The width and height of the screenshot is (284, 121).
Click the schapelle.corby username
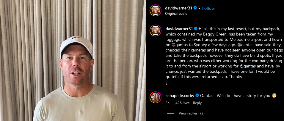(x=180, y=96)
